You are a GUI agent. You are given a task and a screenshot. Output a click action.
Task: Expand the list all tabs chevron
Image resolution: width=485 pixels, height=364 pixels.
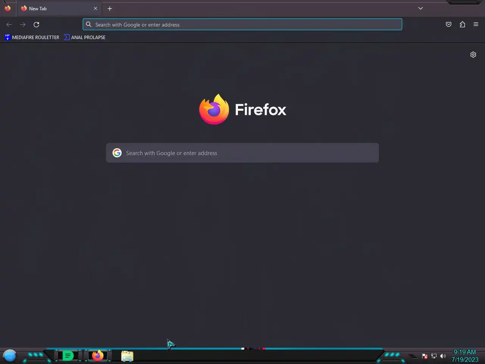click(421, 8)
